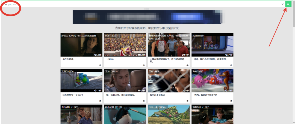The image size is (295, 124).
Task: Open the 自由威利 (1993) orca thumbnail
Action: pyautogui.click(x=125, y=114)
